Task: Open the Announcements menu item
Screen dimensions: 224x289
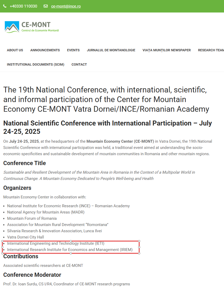Action: pos(45,50)
